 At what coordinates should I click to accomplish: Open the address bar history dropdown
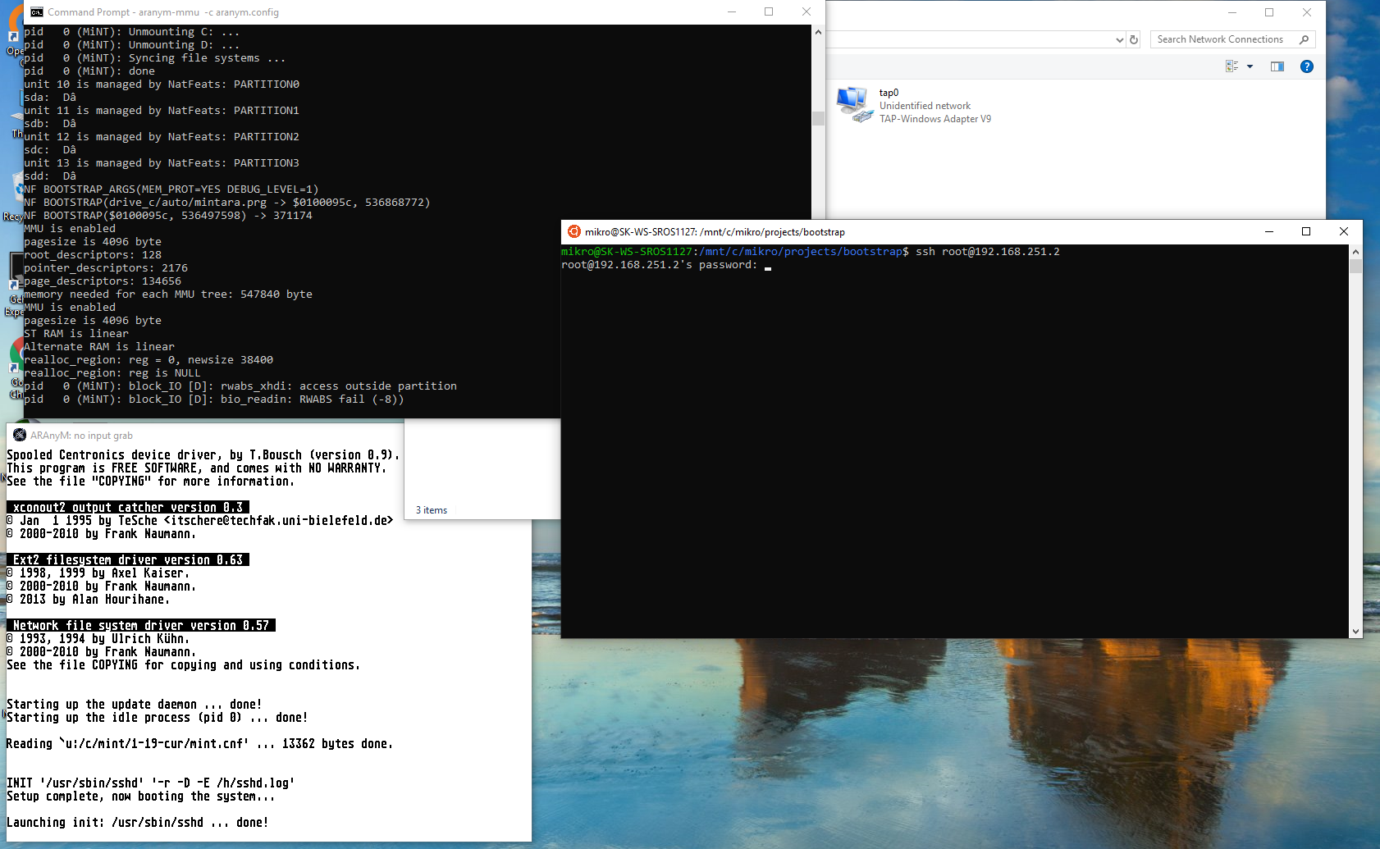(x=1121, y=39)
